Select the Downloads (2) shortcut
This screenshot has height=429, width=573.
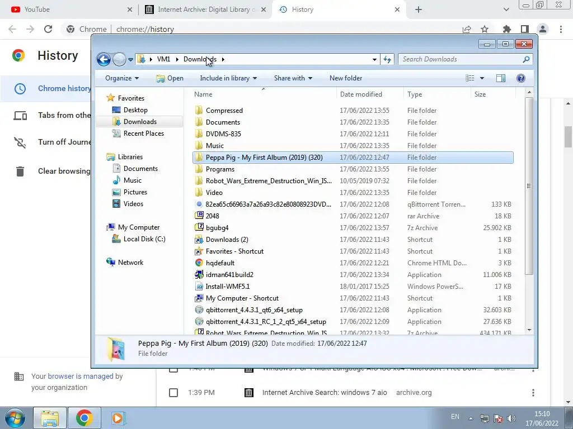click(x=227, y=239)
